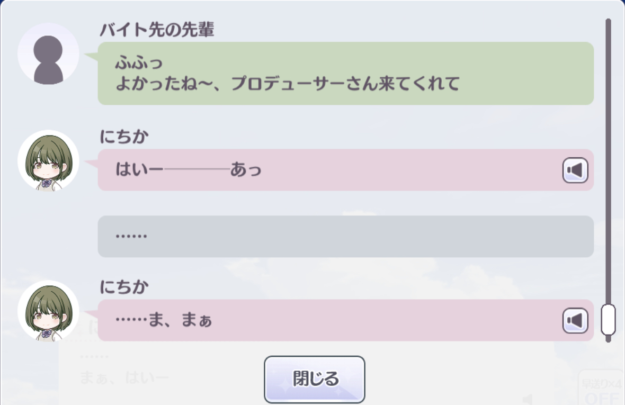Click the バイト先の先輩 speaker name

click(157, 30)
